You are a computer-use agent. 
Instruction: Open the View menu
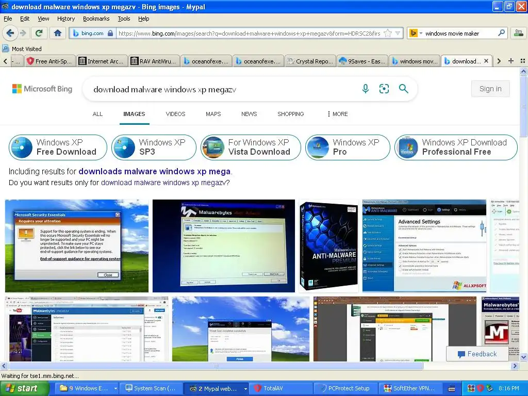tap(43, 19)
